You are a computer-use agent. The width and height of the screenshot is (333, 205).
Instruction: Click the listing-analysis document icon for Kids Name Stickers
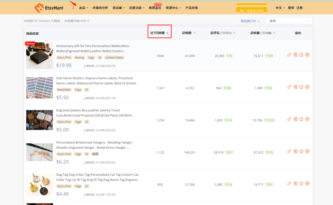tap(295, 87)
